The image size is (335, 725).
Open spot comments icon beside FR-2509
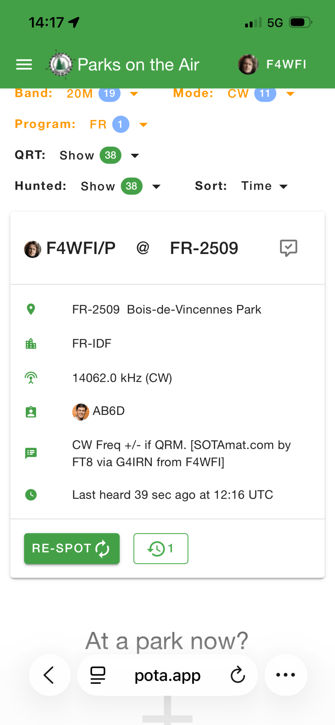tap(289, 248)
